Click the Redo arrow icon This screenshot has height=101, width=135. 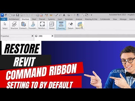(32, 15)
